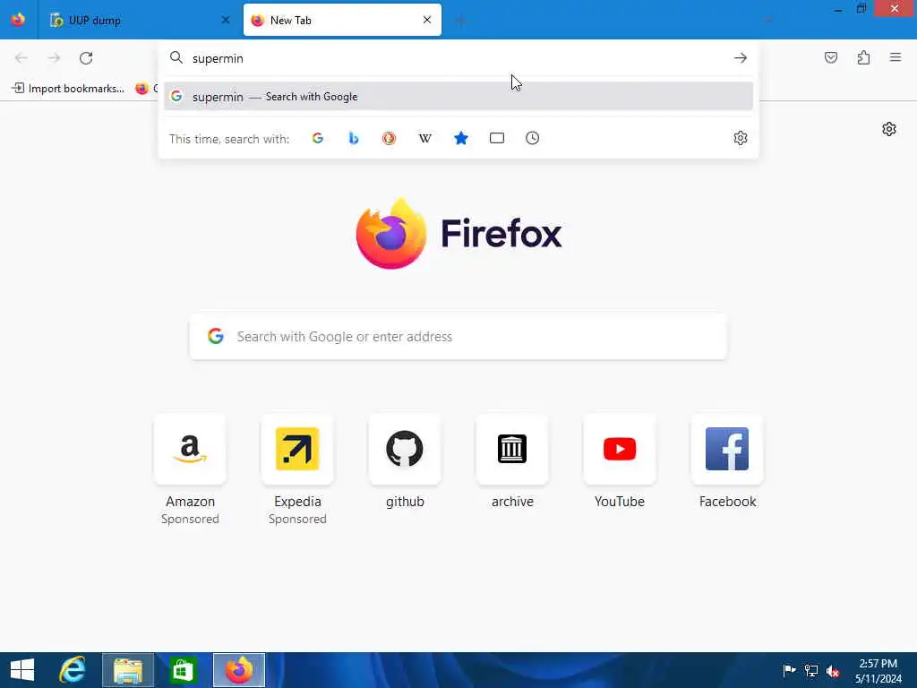This screenshot has width=917, height=688.
Task: Click the address bar with supermin
Action: click(458, 58)
